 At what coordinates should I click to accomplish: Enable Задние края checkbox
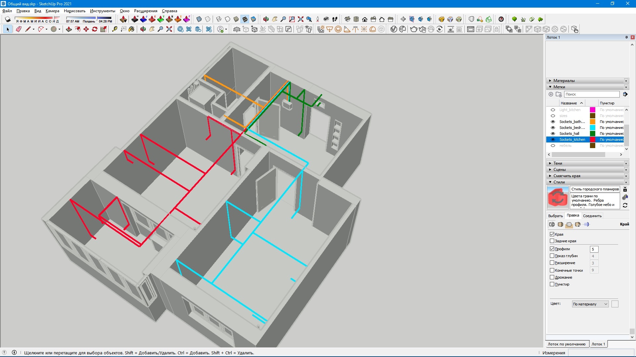click(x=552, y=241)
